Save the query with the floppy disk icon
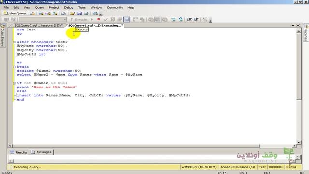 tap(79, 14)
